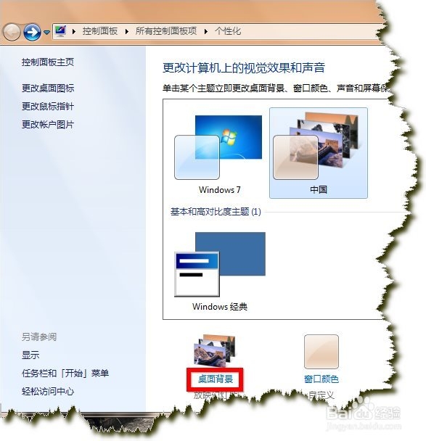Viewport: 426px width, 441px height.
Task: Open the 桌面背景 link
Action: 216,379
